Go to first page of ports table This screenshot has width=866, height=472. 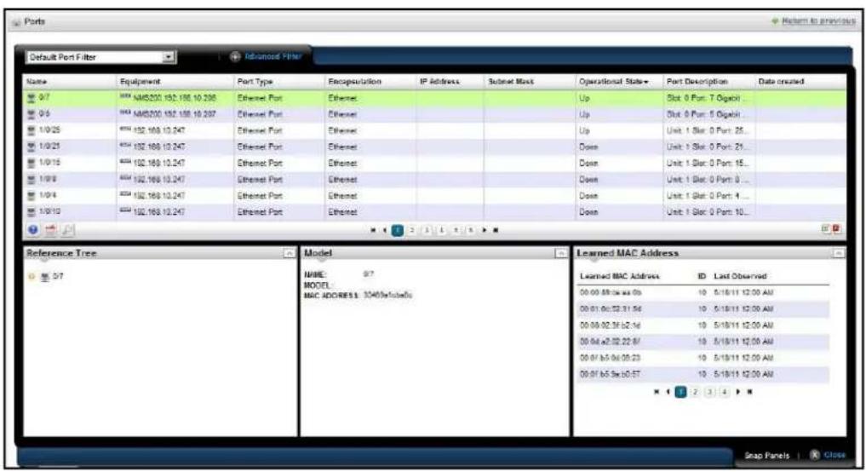[x=374, y=230]
